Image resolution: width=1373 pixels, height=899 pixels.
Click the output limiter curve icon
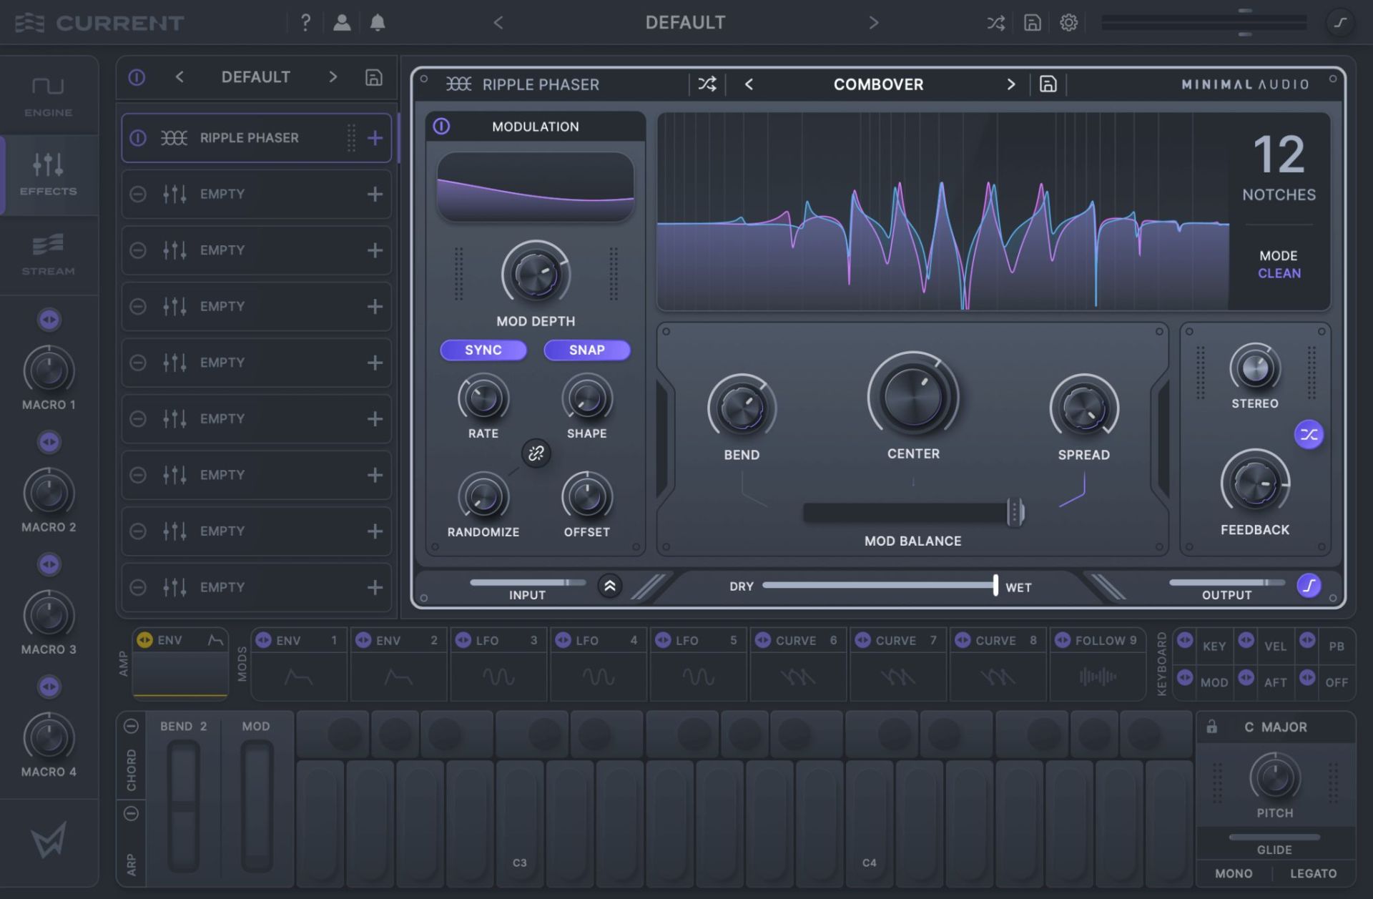click(1309, 586)
